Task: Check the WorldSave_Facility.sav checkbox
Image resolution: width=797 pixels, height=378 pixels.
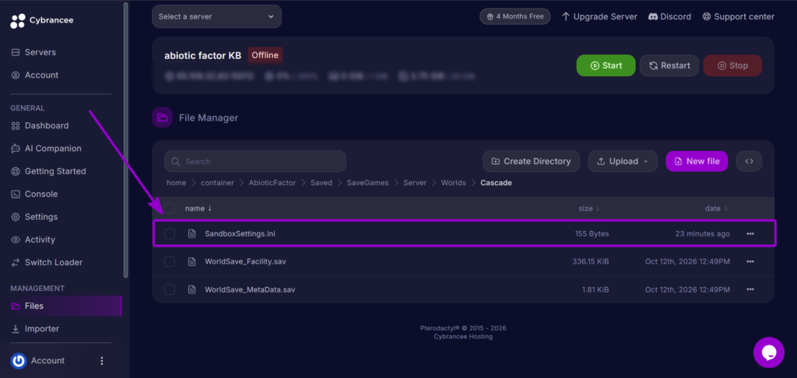Action: [x=170, y=261]
